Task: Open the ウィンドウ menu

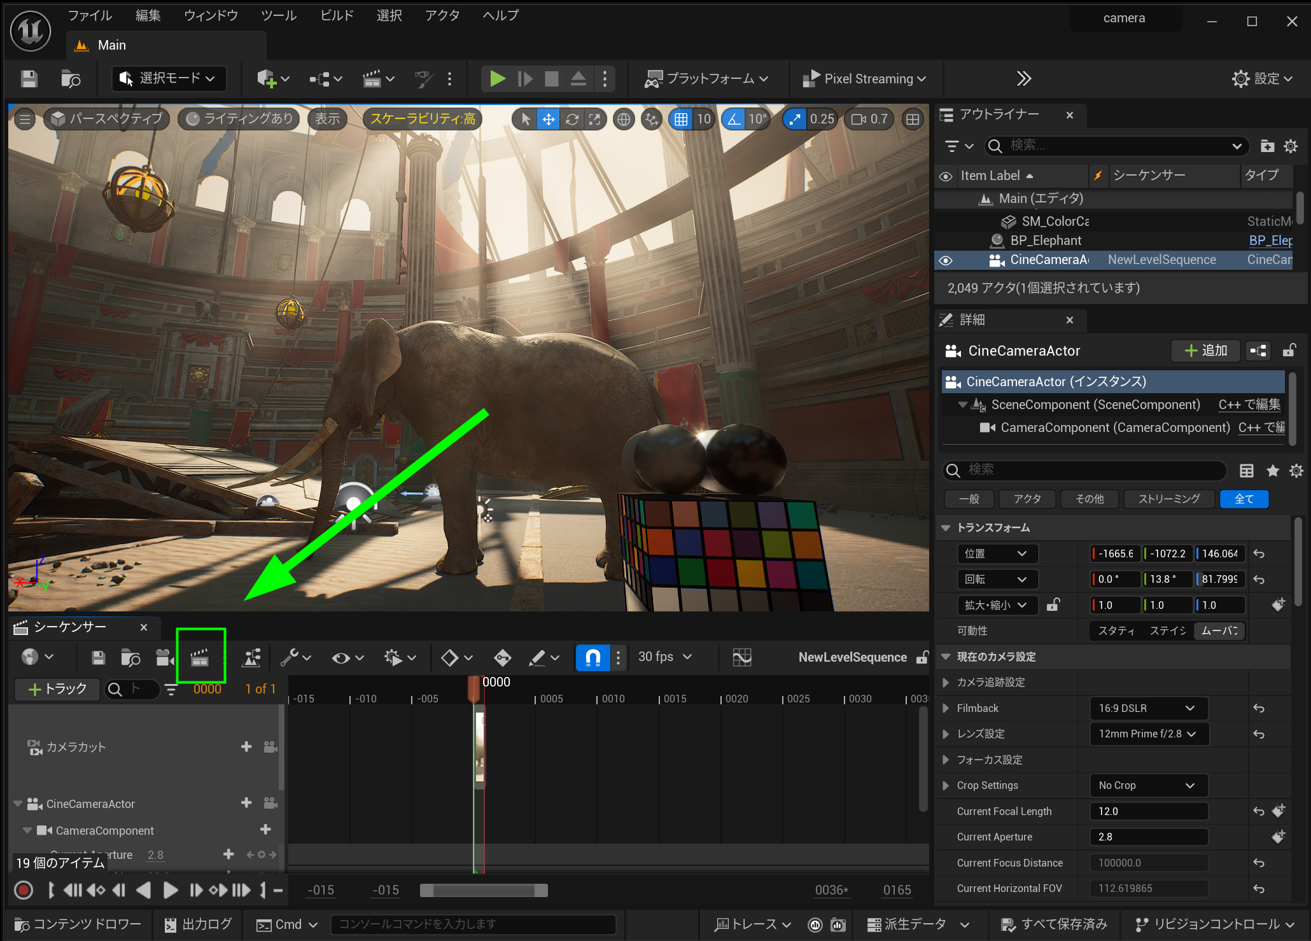Action: 211,15
